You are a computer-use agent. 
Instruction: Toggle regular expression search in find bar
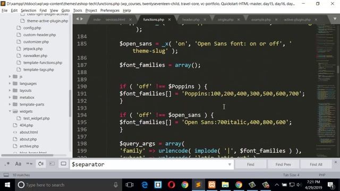pyautogui.click(x=7, y=164)
